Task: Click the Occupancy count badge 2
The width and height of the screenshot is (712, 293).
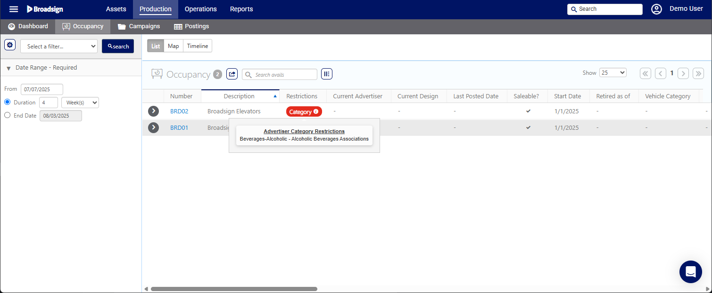Action: pyautogui.click(x=217, y=74)
